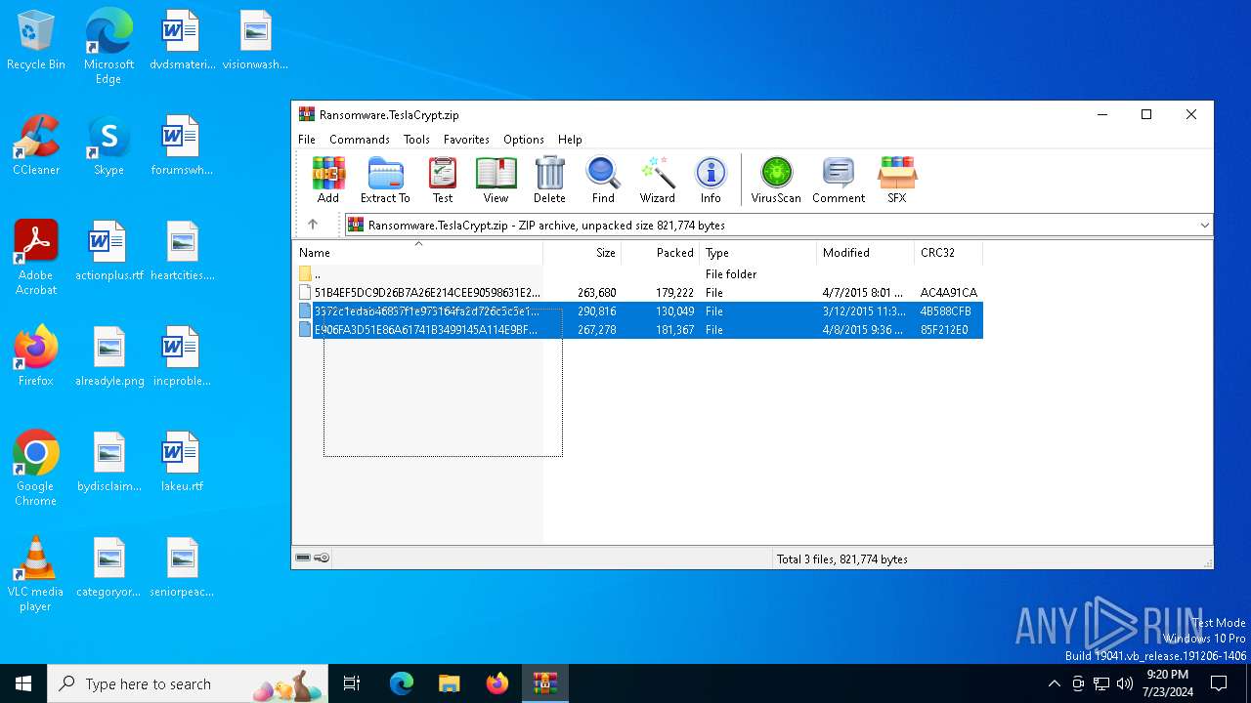Open the Firefox desktop shortcut
Viewport: 1251px width, 703px height.
pos(36,357)
